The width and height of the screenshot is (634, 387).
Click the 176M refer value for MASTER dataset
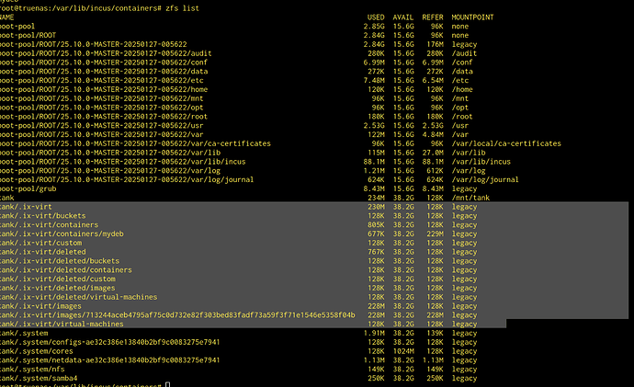(x=435, y=44)
